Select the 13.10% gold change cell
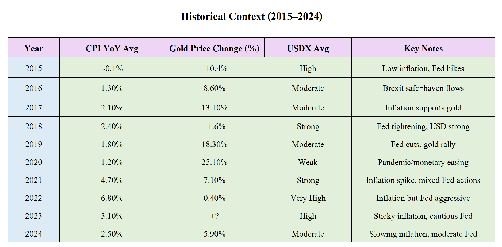This screenshot has height=247, width=502. [x=214, y=107]
